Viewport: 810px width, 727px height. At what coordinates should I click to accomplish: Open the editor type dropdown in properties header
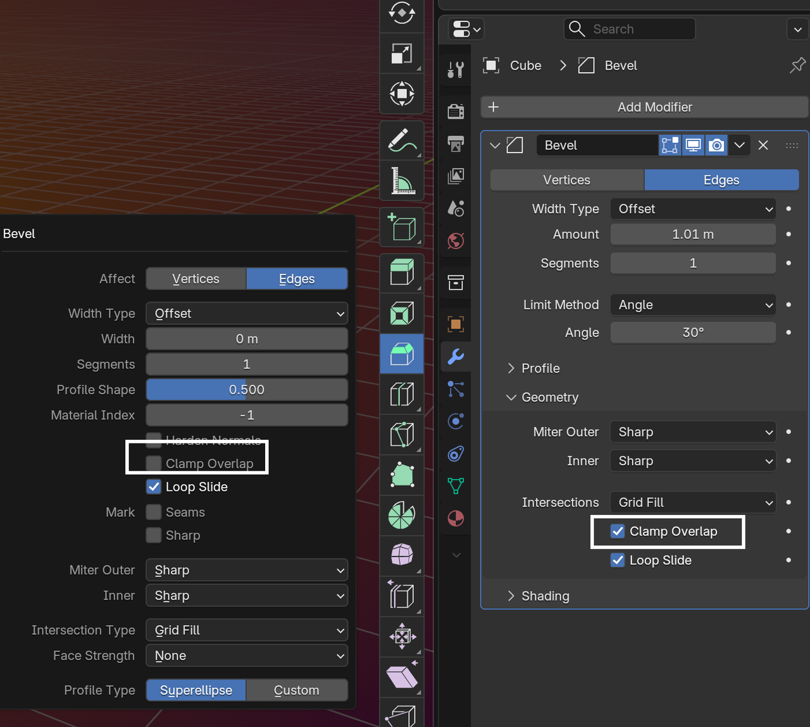click(467, 29)
